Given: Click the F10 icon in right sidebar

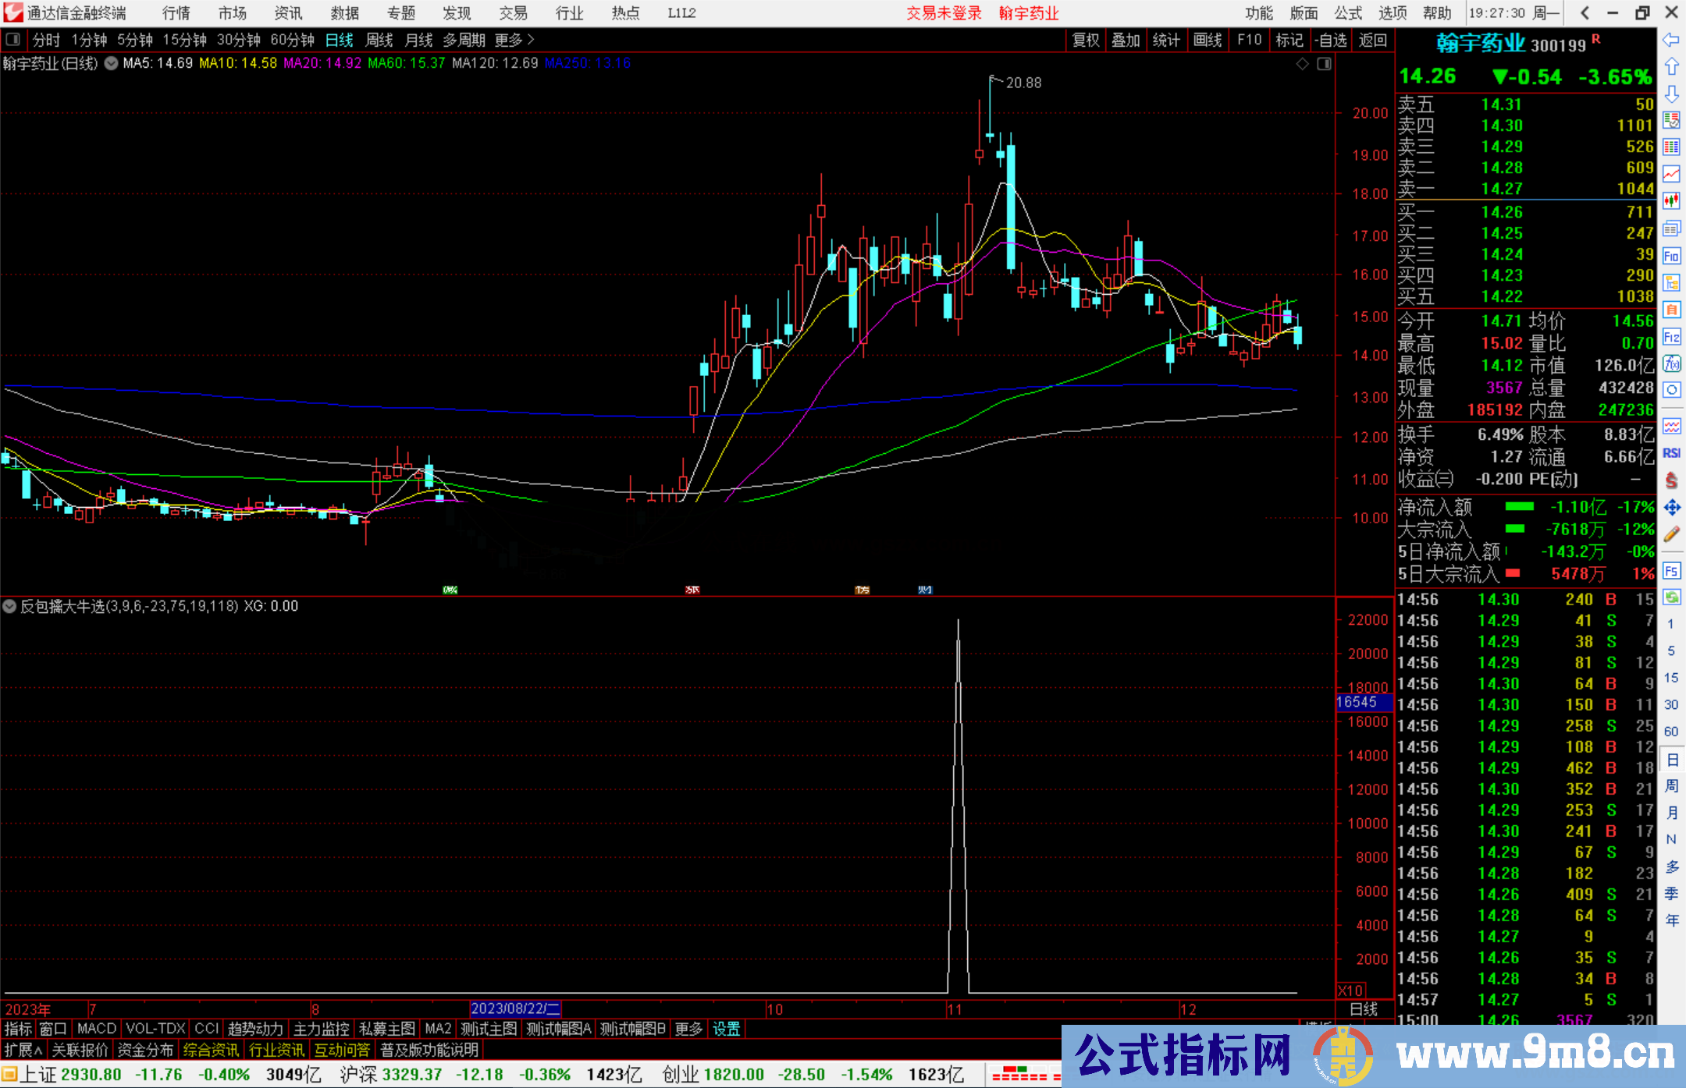Looking at the screenshot, I should (x=1671, y=256).
